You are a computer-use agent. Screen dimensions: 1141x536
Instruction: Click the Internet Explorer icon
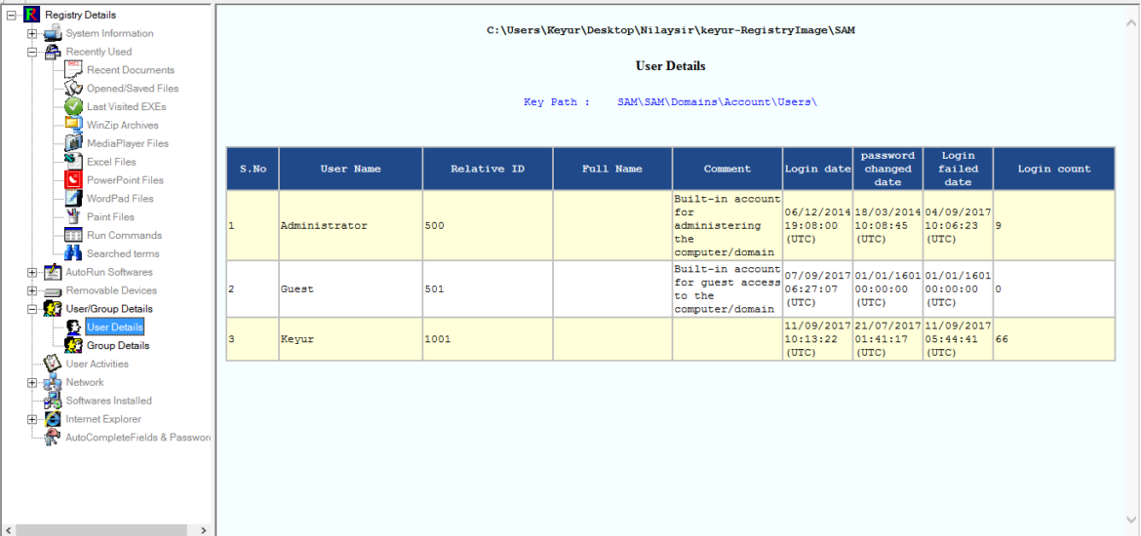(53, 419)
